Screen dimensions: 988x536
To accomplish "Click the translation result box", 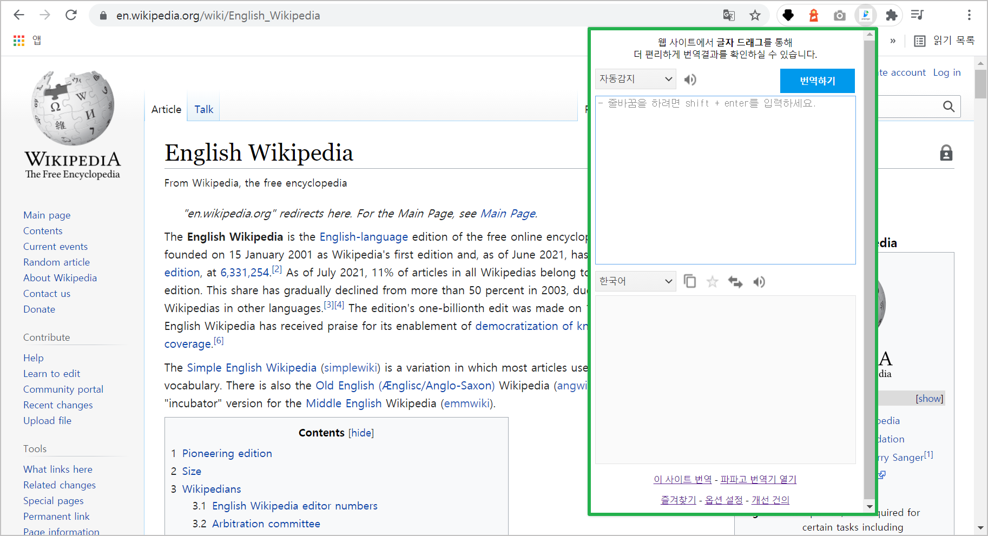I will (x=726, y=380).
